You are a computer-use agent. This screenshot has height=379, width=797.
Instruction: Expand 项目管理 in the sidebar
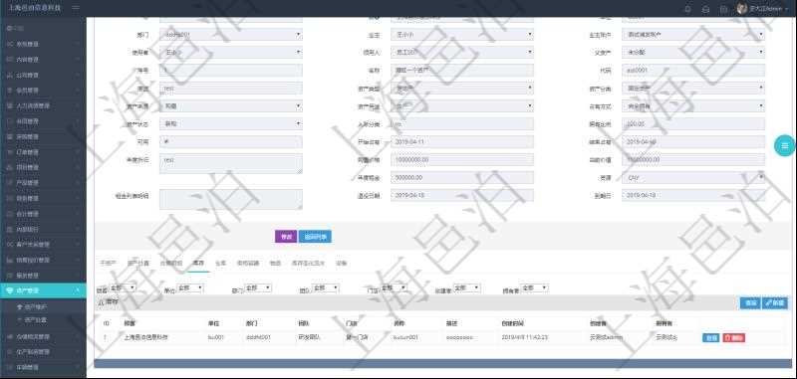[x=43, y=167]
